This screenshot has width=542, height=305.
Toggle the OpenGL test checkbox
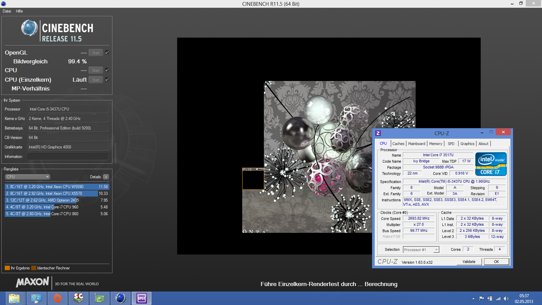tap(107, 52)
